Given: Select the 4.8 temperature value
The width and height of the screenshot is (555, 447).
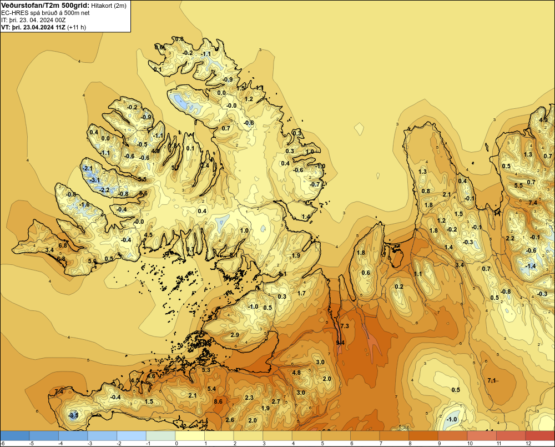Looking at the screenshot, I should coord(296,373).
